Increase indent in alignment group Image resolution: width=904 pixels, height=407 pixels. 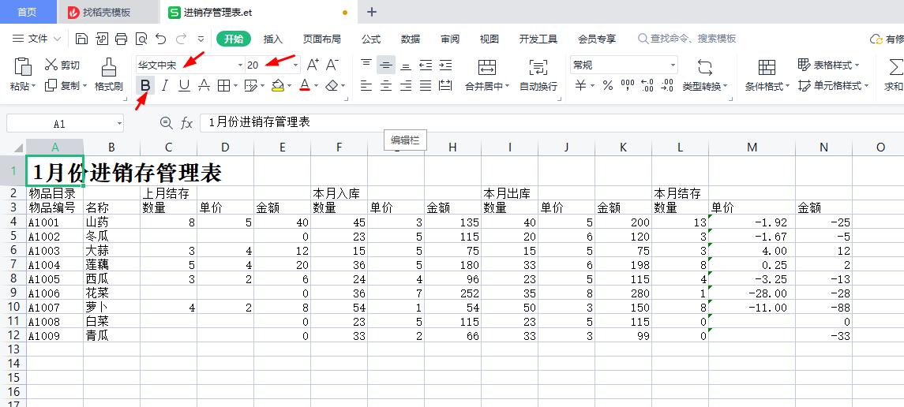click(445, 65)
